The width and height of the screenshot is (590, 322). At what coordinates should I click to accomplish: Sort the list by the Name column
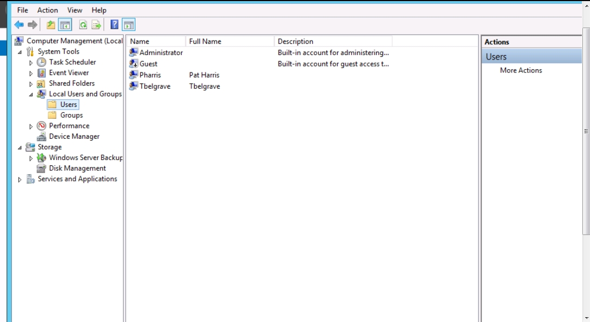point(156,41)
